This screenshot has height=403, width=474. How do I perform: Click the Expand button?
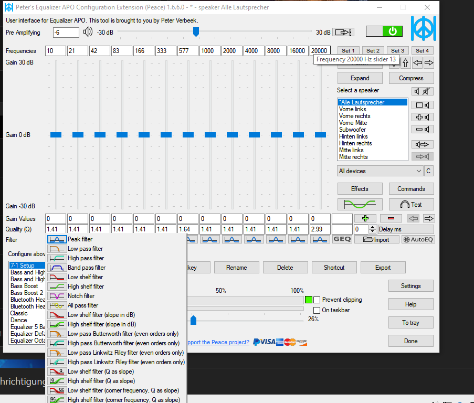click(360, 78)
